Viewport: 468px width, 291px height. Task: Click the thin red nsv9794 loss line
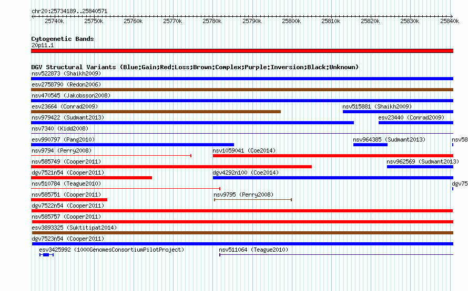[111, 155]
